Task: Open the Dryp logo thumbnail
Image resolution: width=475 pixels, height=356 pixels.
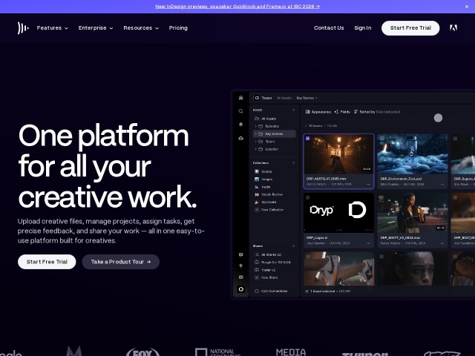Action: [x=338, y=213]
